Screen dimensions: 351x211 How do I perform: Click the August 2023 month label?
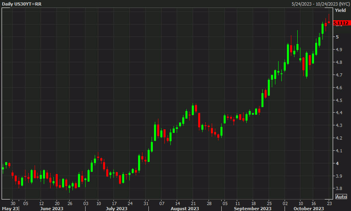(x=185, y=209)
